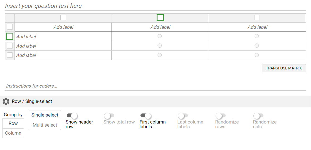Viewport: 311px width, 150px height.
Task: Group by Column option
Action: [x=13, y=133]
